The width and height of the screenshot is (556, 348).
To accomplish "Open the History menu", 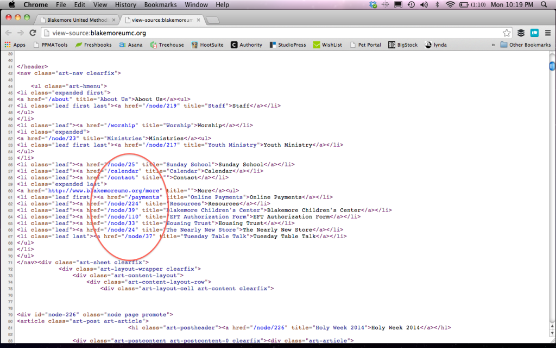I will [125, 4].
